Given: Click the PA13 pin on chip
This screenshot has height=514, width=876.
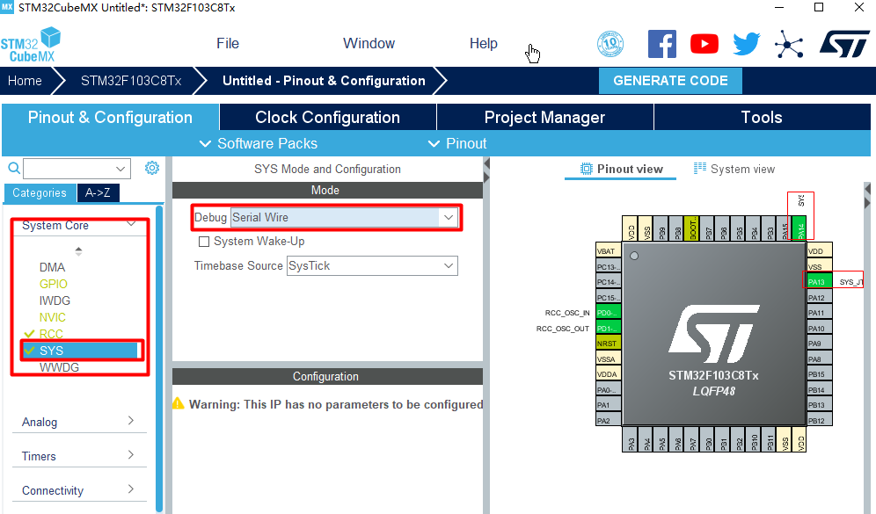Looking at the screenshot, I should click(x=819, y=281).
